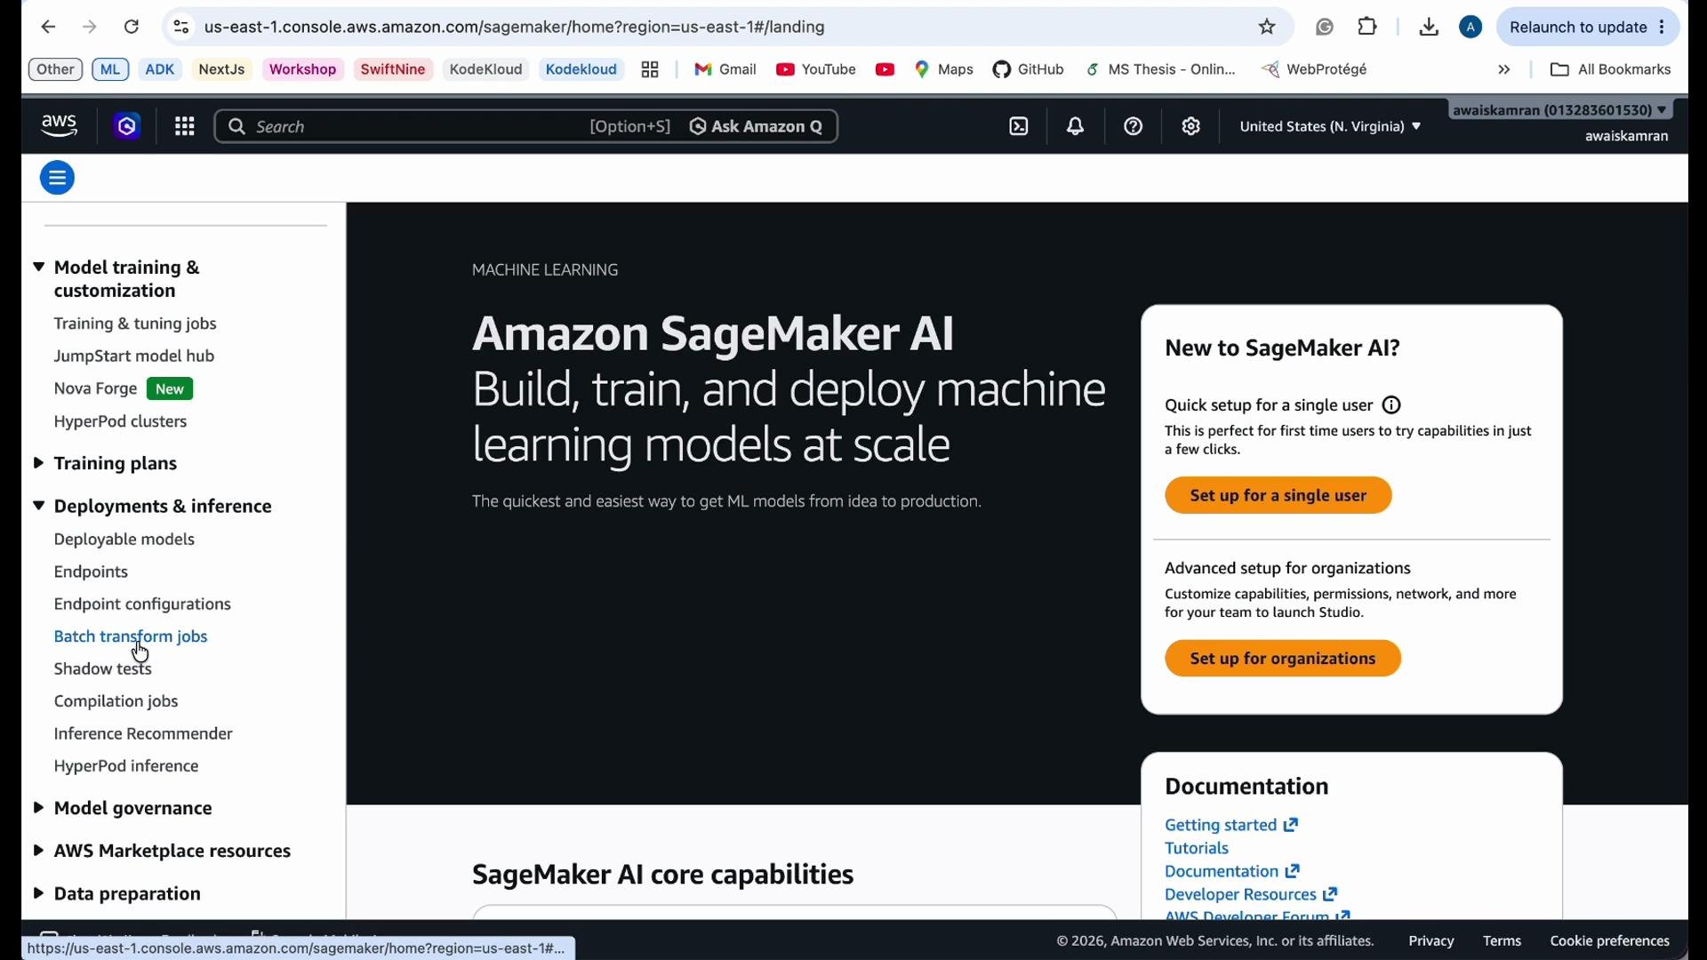Toggle the side navigation hamburger button
This screenshot has width=1707, height=960.
pos(58,179)
